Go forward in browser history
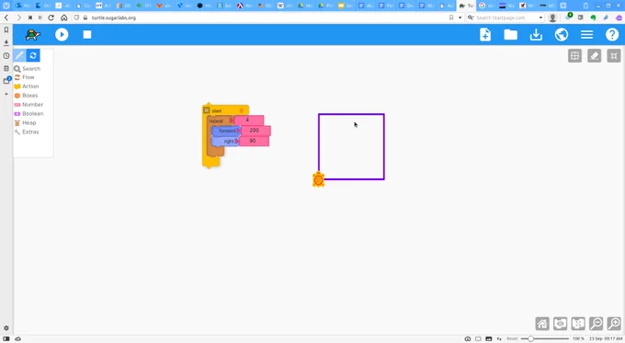This screenshot has width=625, height=343. click(x=18, y=17)
